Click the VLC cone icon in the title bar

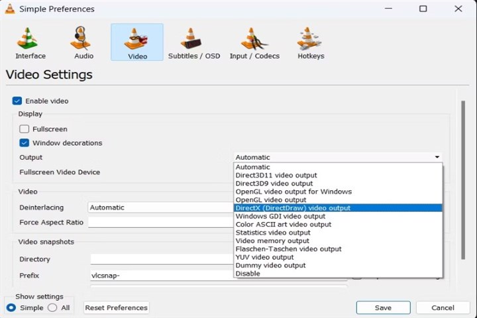(10, 9)
